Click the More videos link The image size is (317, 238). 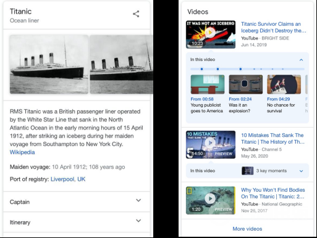[x=247, y=229]
